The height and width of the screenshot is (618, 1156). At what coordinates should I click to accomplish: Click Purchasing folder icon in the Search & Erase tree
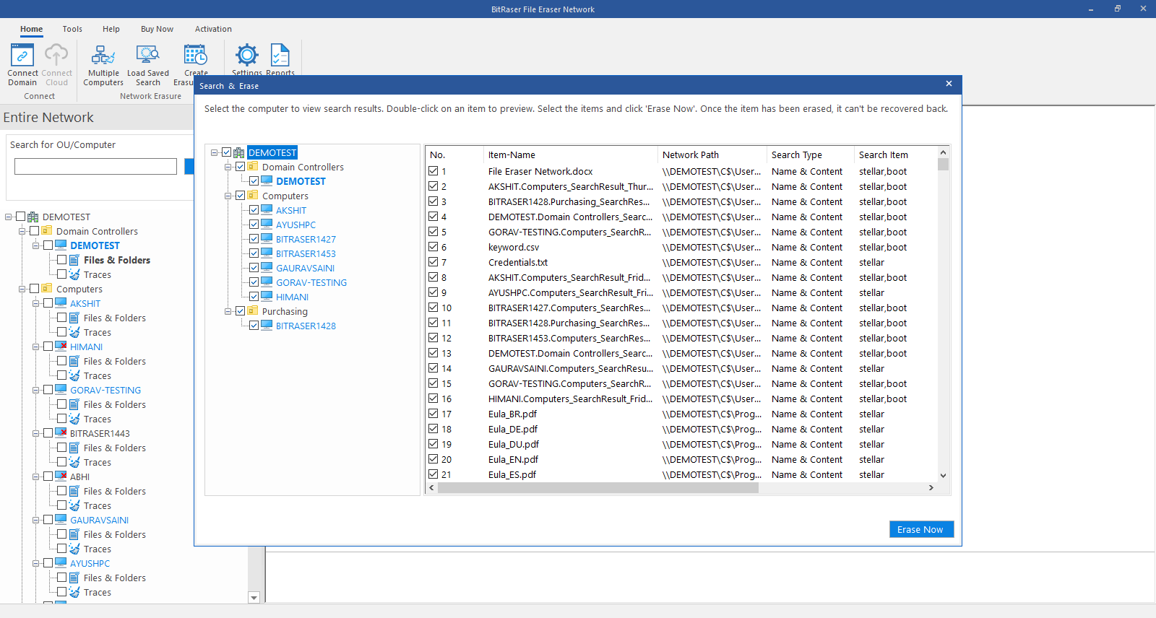coord(253,311)
